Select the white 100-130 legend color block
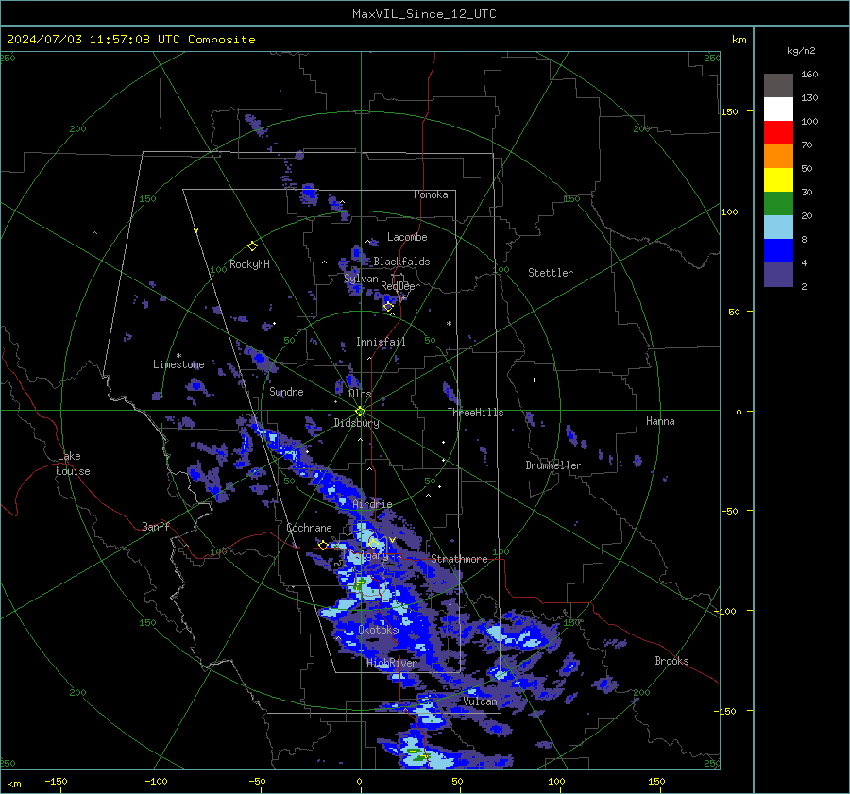This screenshot has width=850, height=794. pyautogui.click(x=778, y=109)
